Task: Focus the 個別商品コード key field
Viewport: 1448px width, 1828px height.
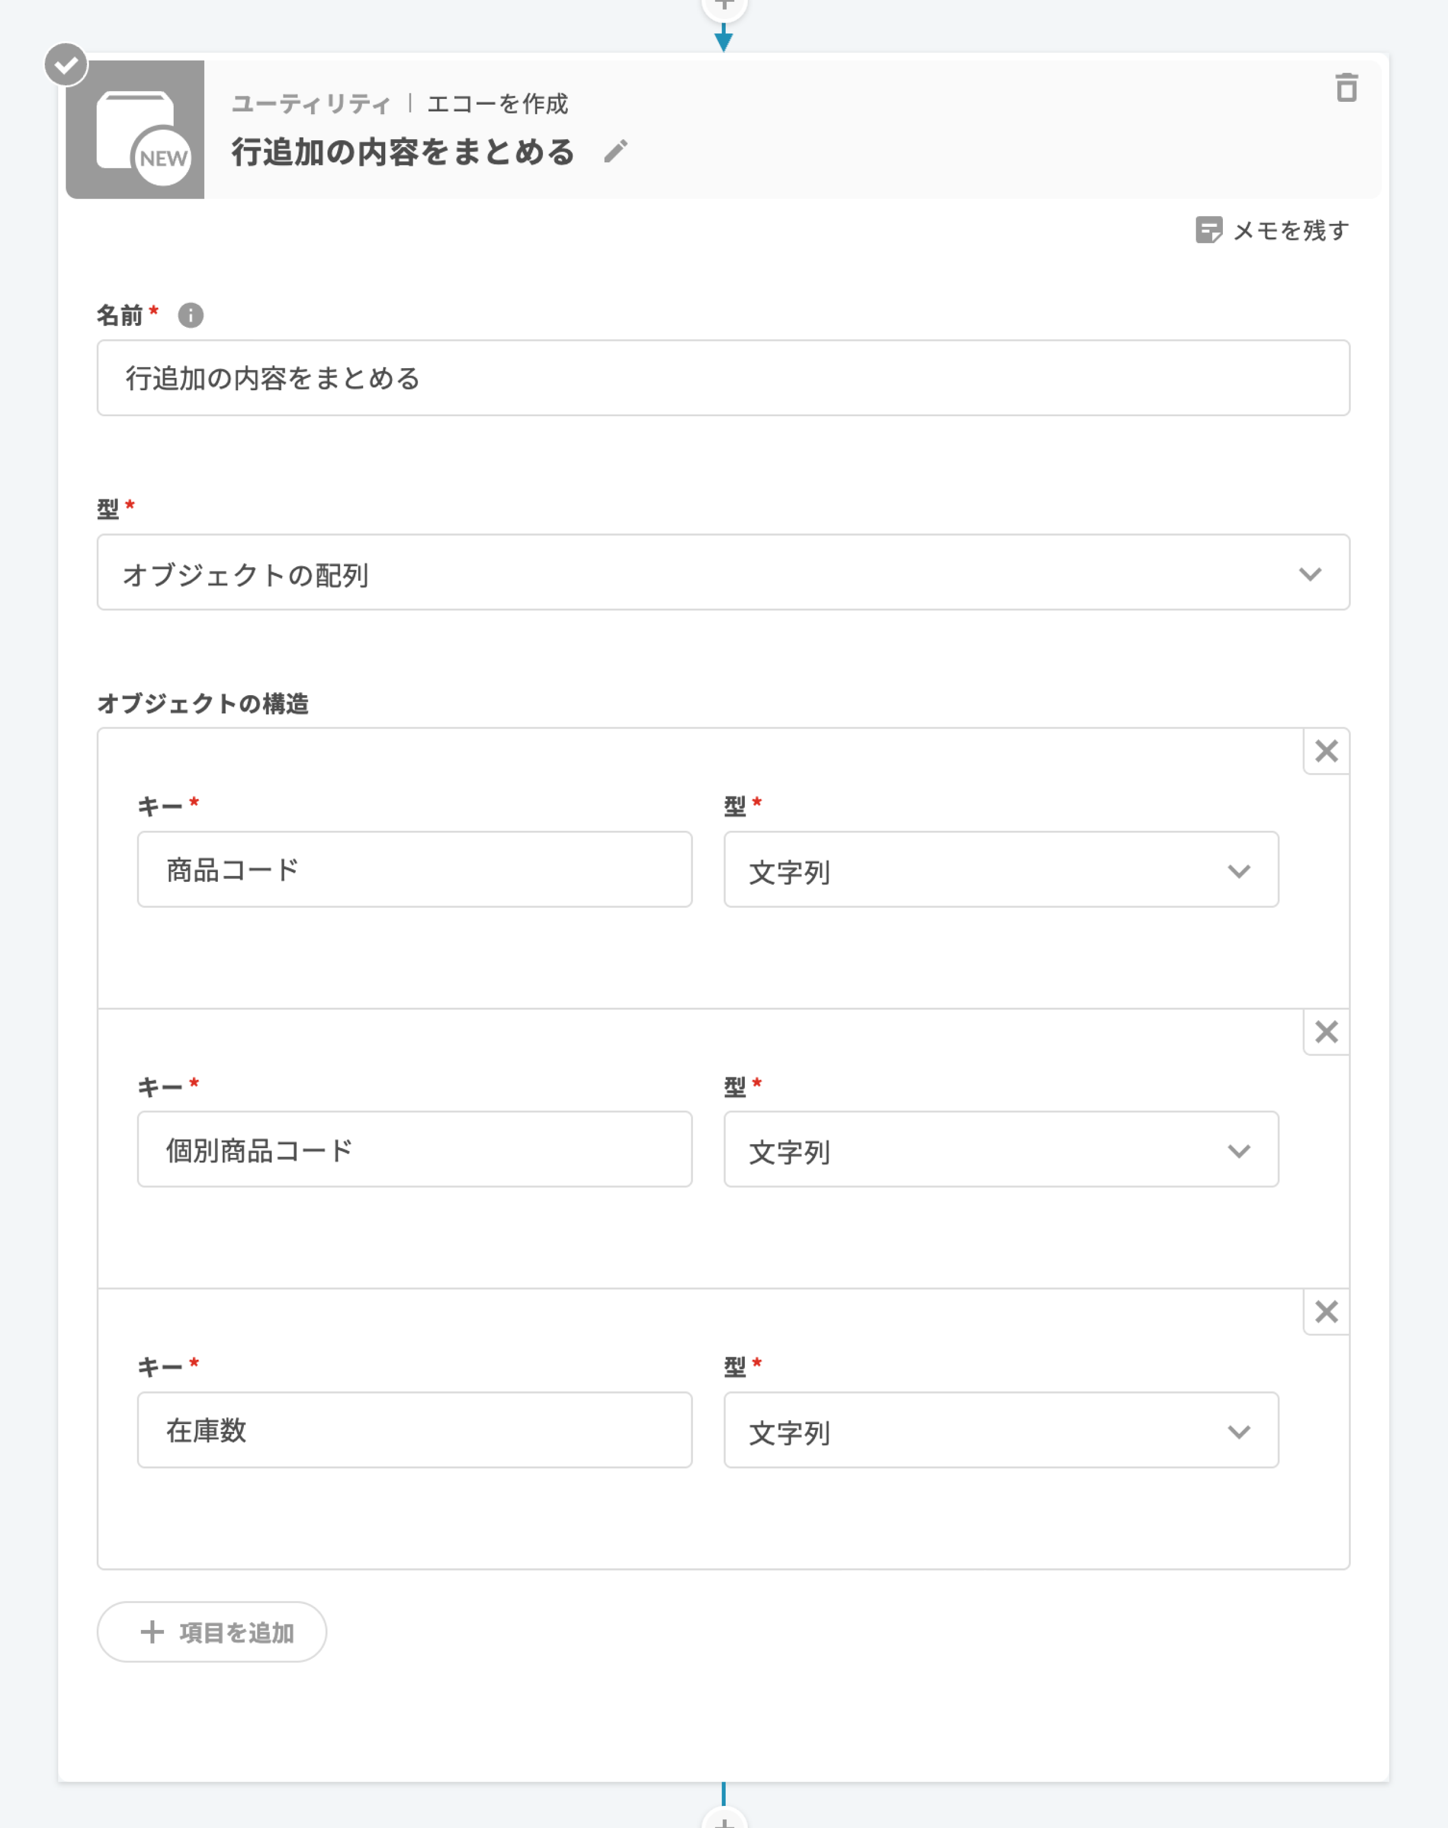Action: pyautogui.click(x=415, y=1150)
